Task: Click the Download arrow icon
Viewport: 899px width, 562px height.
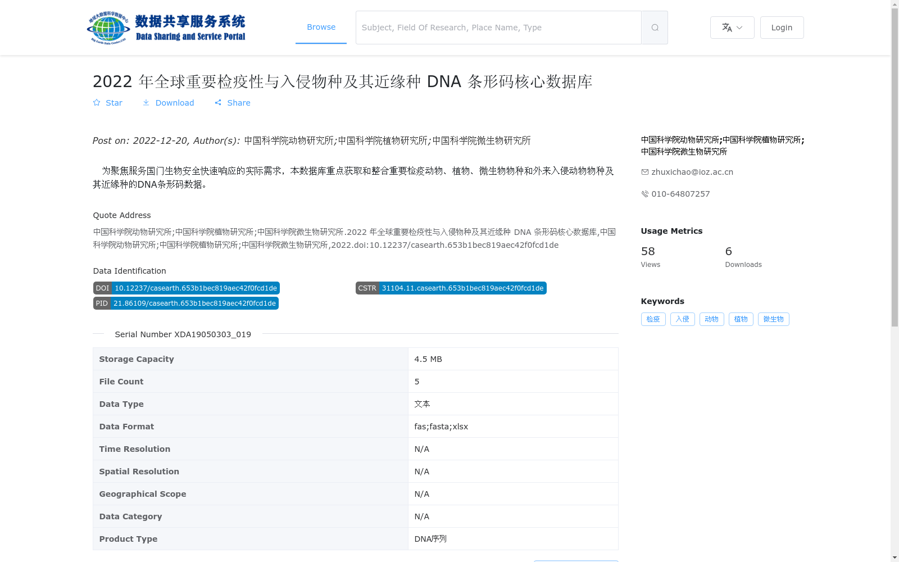Action: tap(146, 102)
